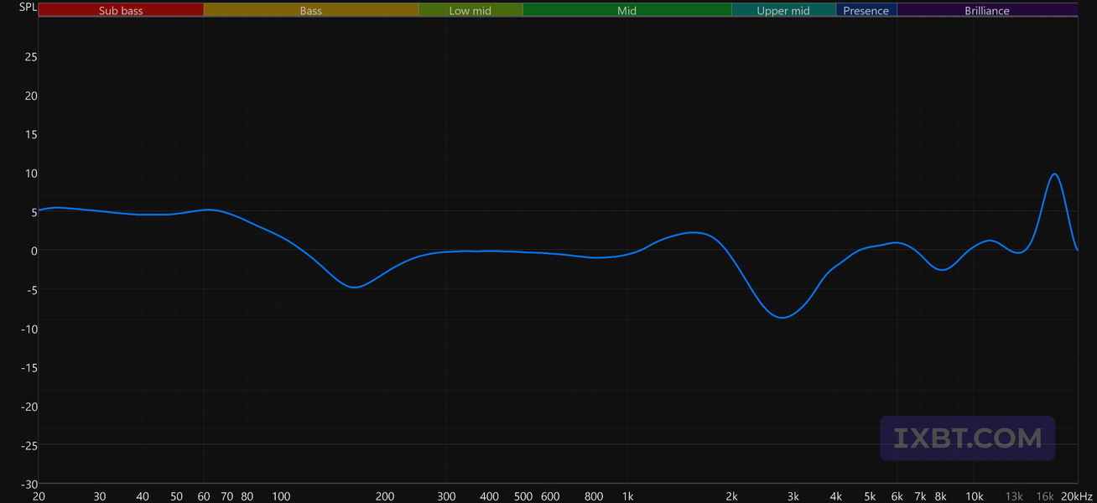This screenshot has height=503, width=1097.
Task: Click the 25 dB axis value
Action: [30, 57]
